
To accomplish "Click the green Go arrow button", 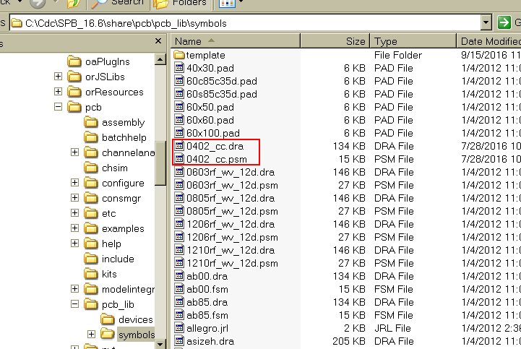I will (504, 23).
